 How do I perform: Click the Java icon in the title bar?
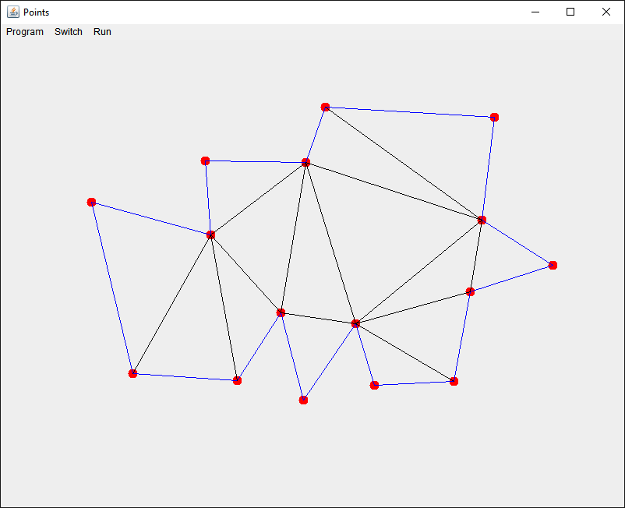(x=13, y=12)
